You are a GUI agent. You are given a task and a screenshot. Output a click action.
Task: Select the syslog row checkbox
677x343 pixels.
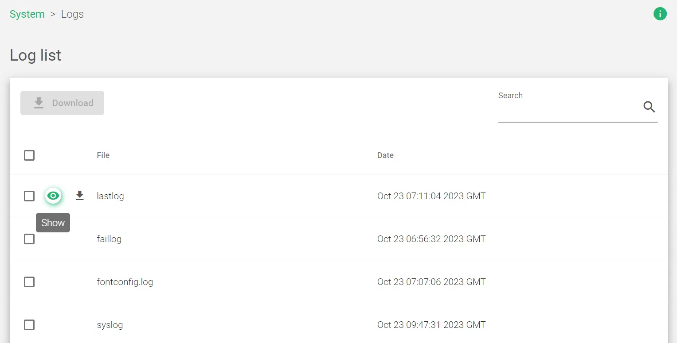[x=29, y=324]
